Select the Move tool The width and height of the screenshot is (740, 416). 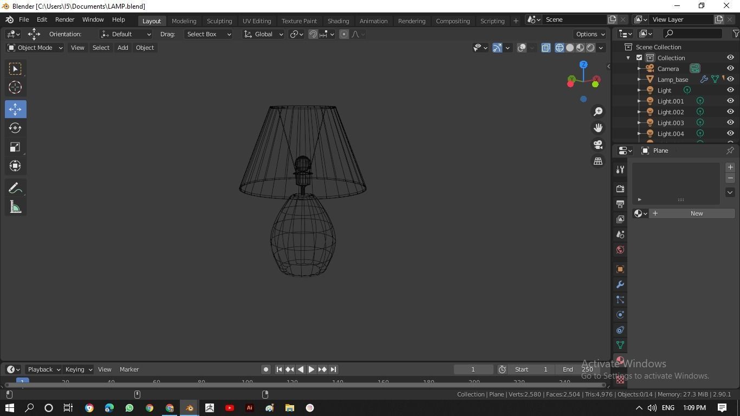(15, 109)
